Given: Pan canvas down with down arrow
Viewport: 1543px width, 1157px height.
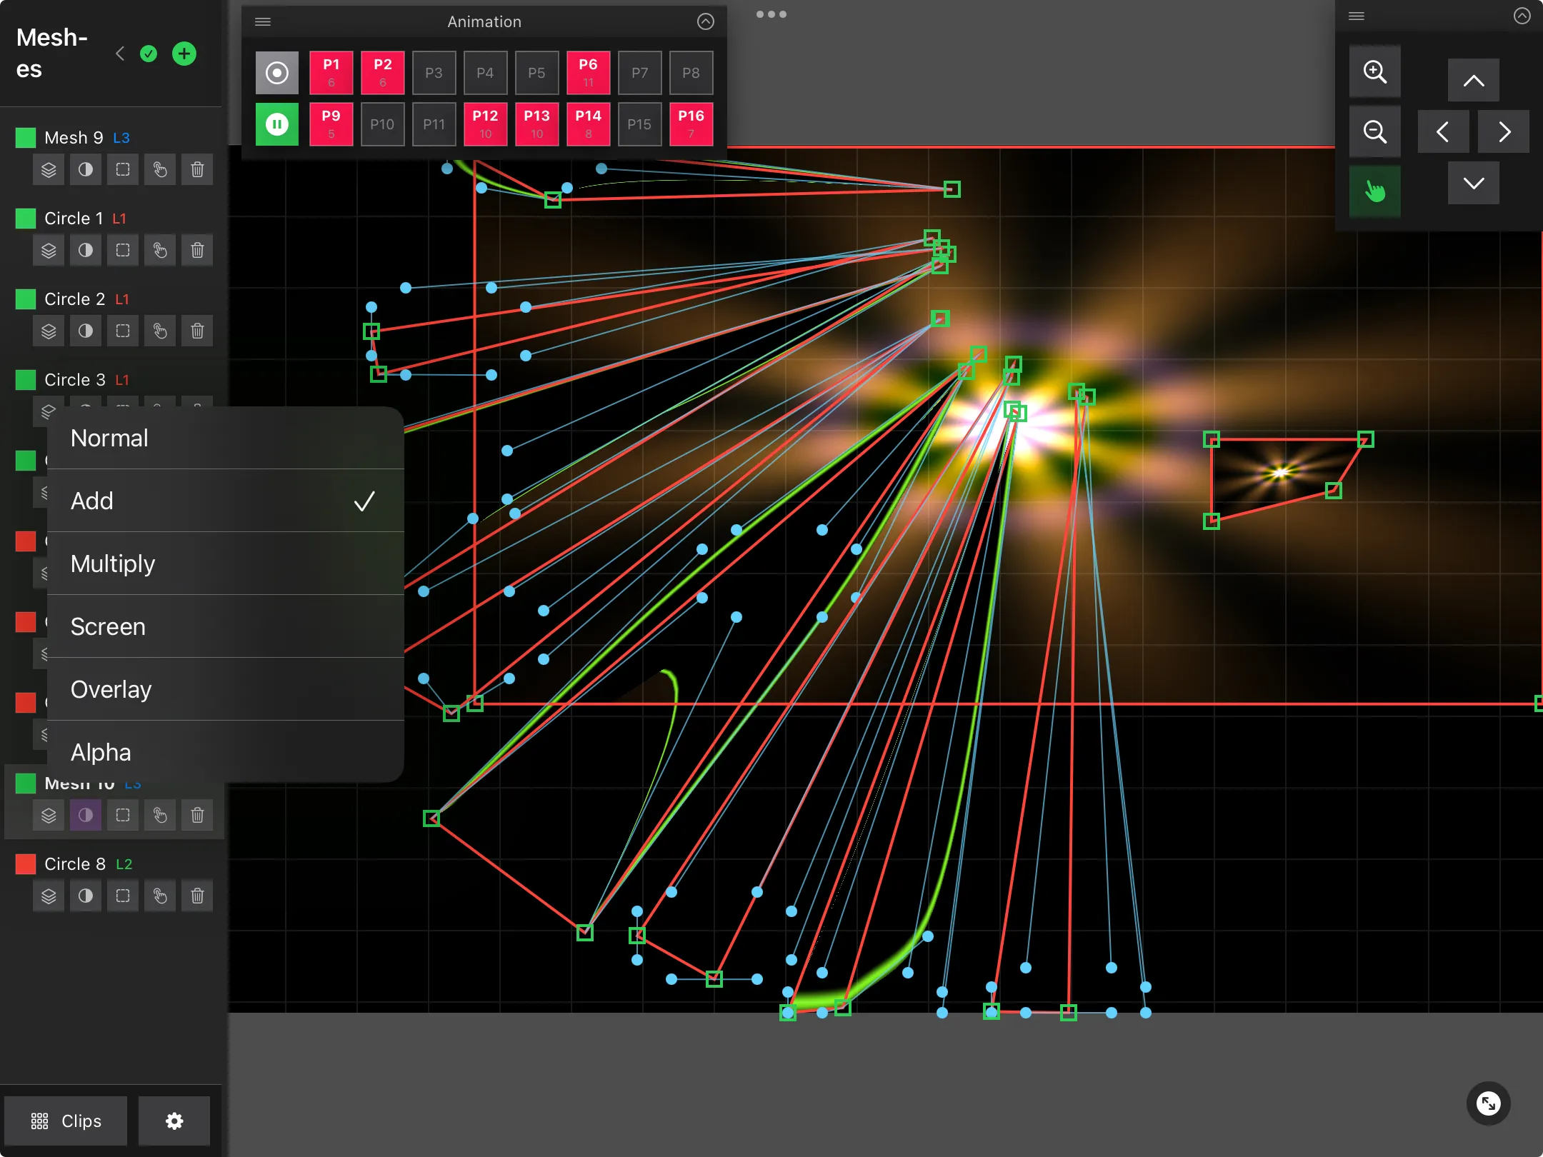Looking at the screenshot, I should click(x=1474, y=183).
